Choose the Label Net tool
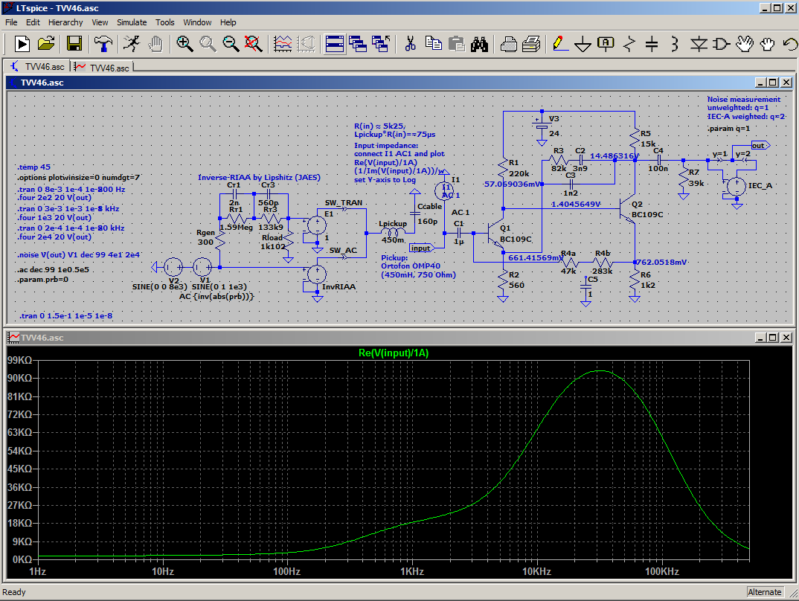Image resolution: width=799 pixels, height=601 pixels. click(x=606, y=44)
